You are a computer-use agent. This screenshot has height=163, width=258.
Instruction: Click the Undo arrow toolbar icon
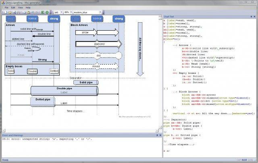click(33, 13)
